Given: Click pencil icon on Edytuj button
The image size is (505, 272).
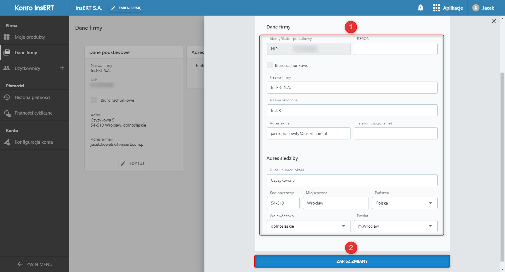Looking at the screenshot, I should click(x=123, y=163).
